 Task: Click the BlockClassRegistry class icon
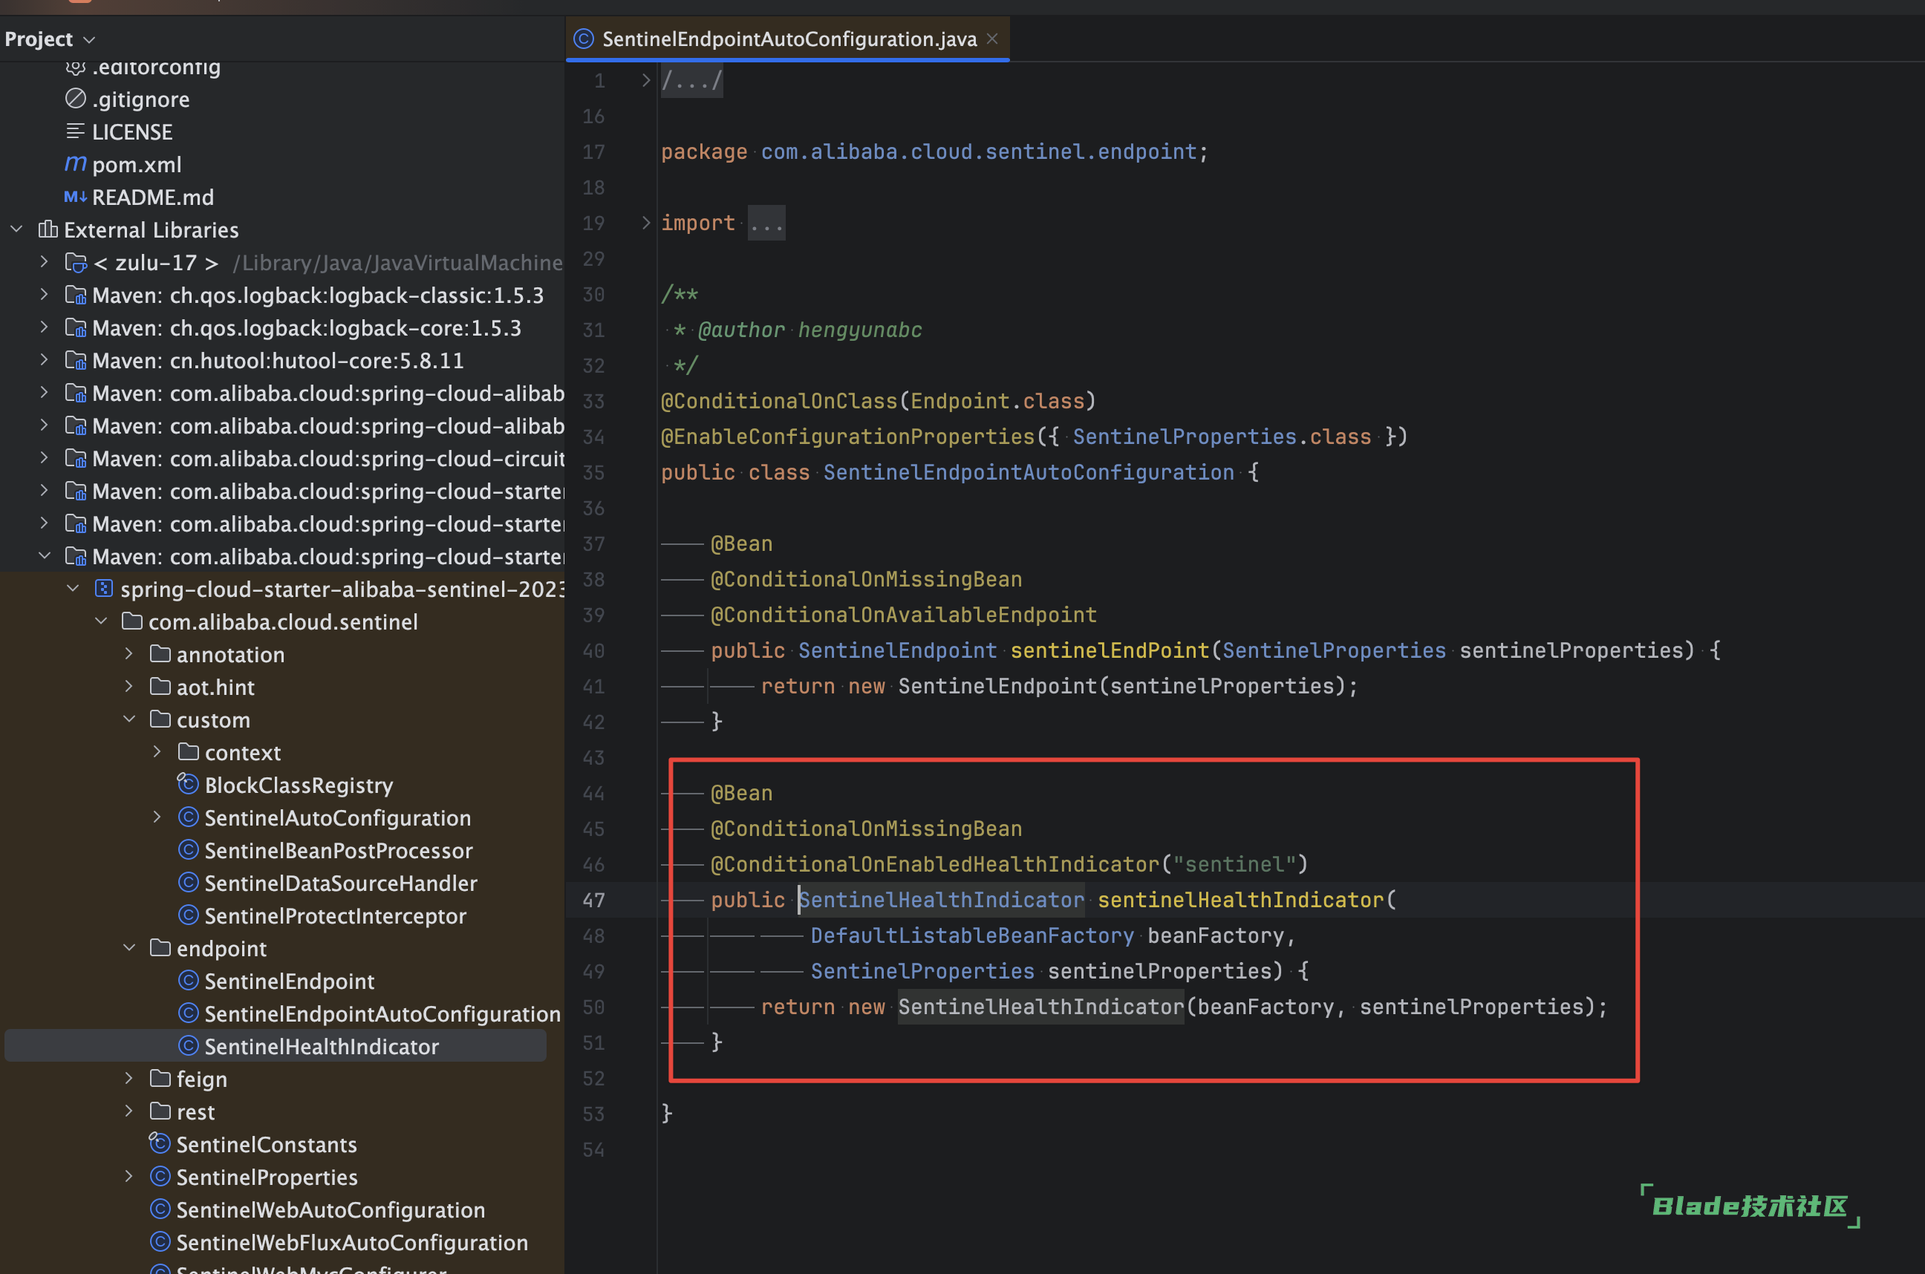pos(188,784)
